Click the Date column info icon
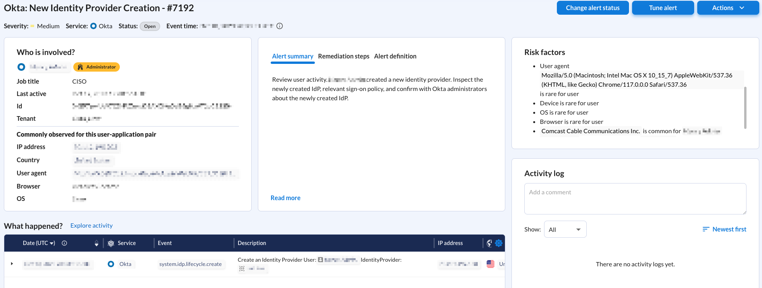 tap(64, 243)
